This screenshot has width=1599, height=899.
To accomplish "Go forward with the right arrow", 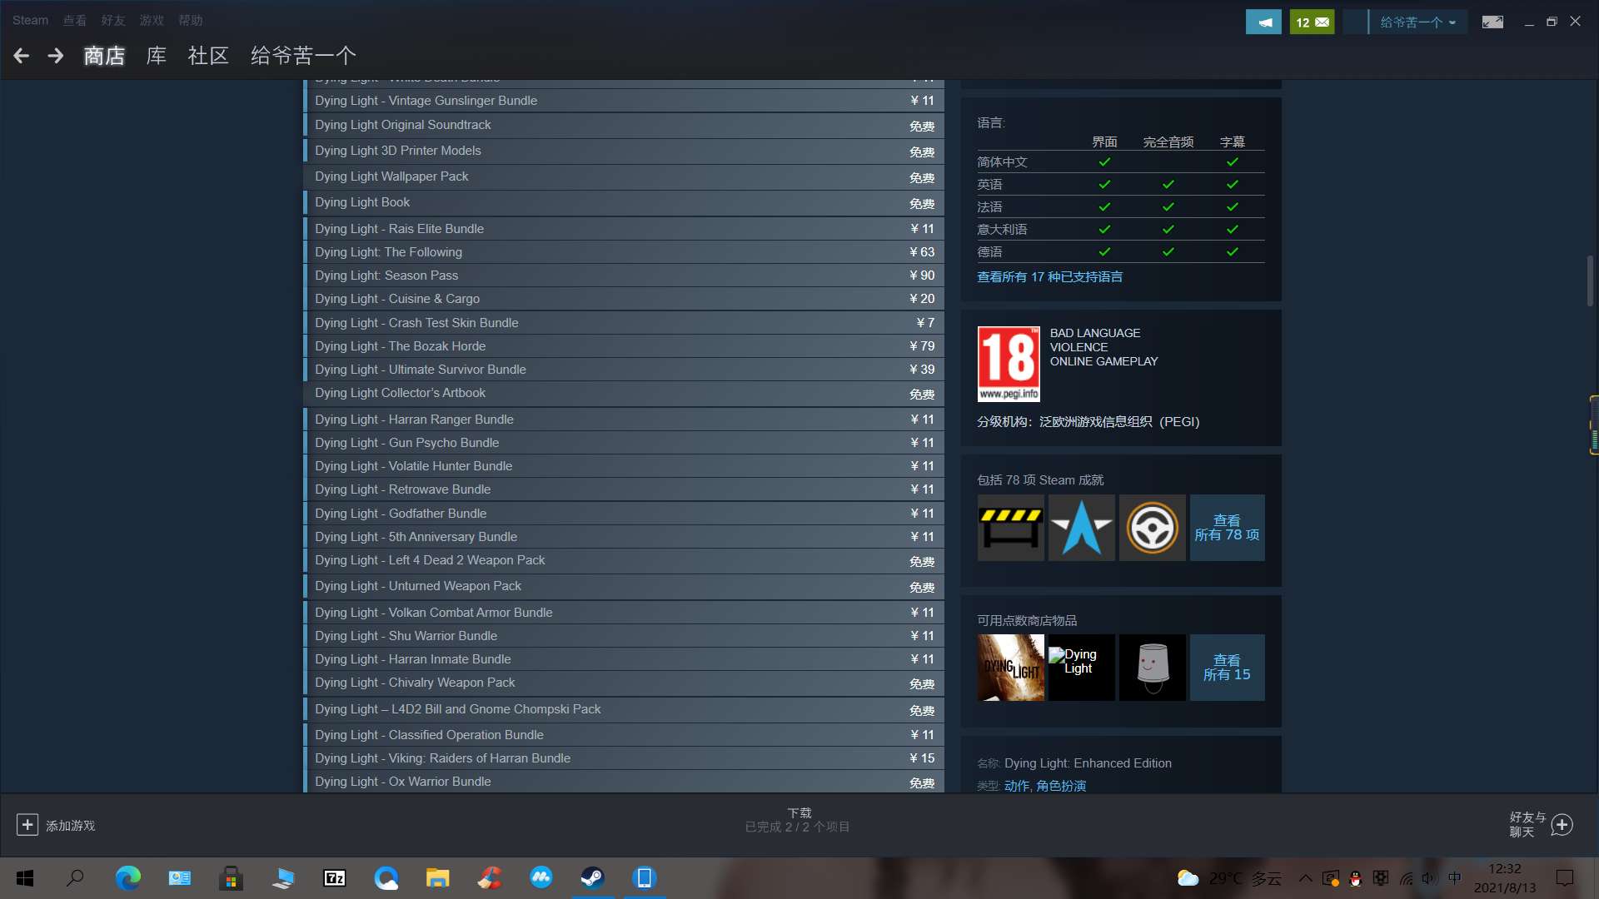I will 56,56.
